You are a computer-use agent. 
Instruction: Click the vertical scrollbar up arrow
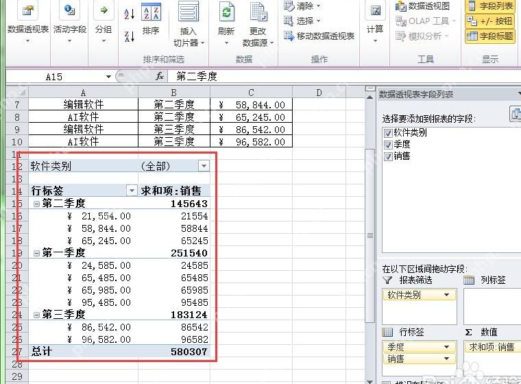coord(369,97)
